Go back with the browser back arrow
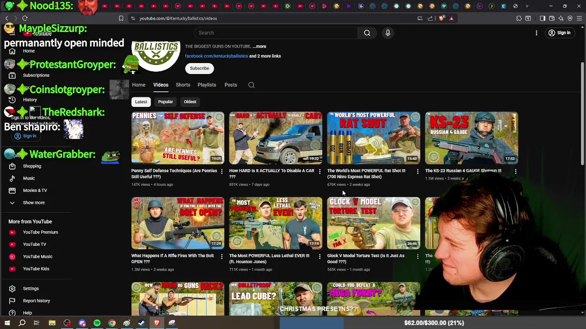Viewport: 586px width, 329px height. click(7, 18)
